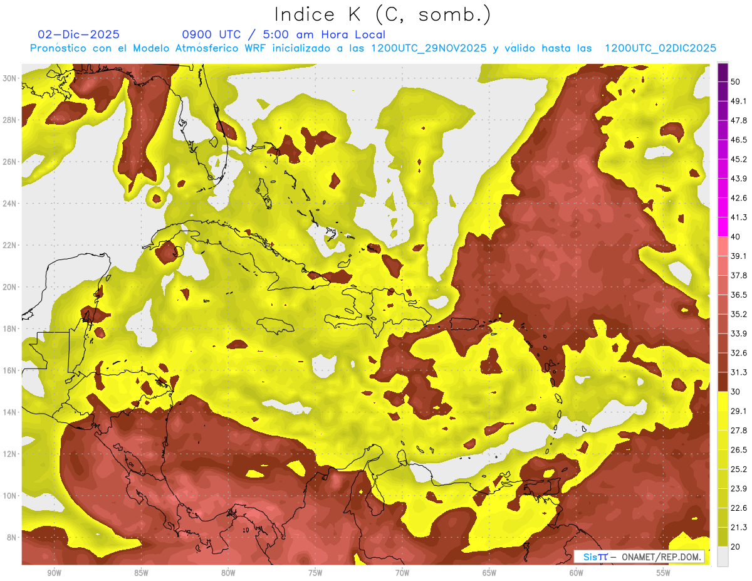Click the colorbar value 50
752x581 pixels.
[x=737, y=81]
